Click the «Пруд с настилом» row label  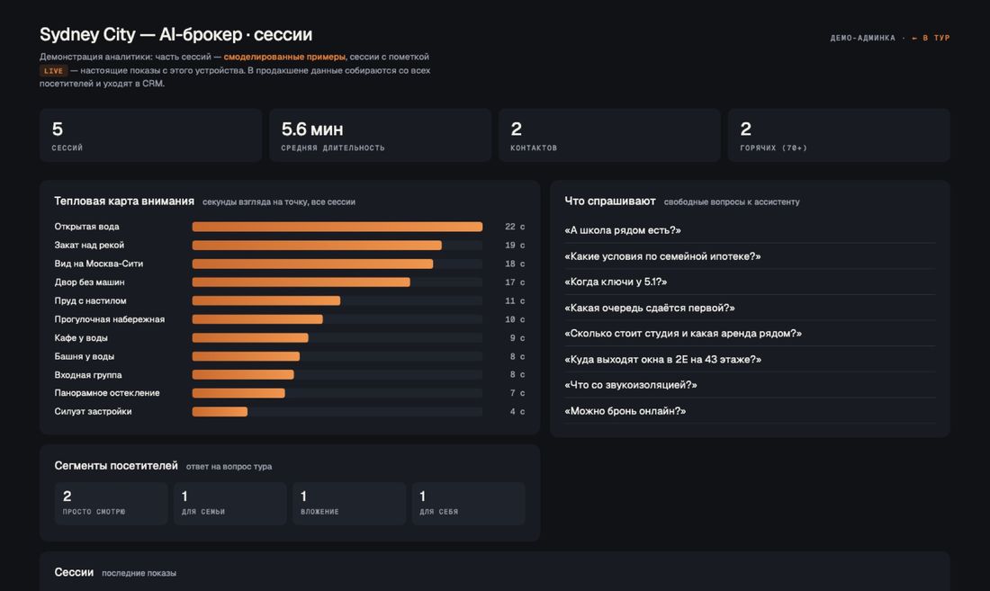tap(90, 300)
